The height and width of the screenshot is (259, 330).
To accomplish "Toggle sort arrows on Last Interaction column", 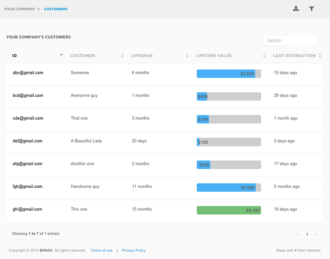I will [320, 56].
